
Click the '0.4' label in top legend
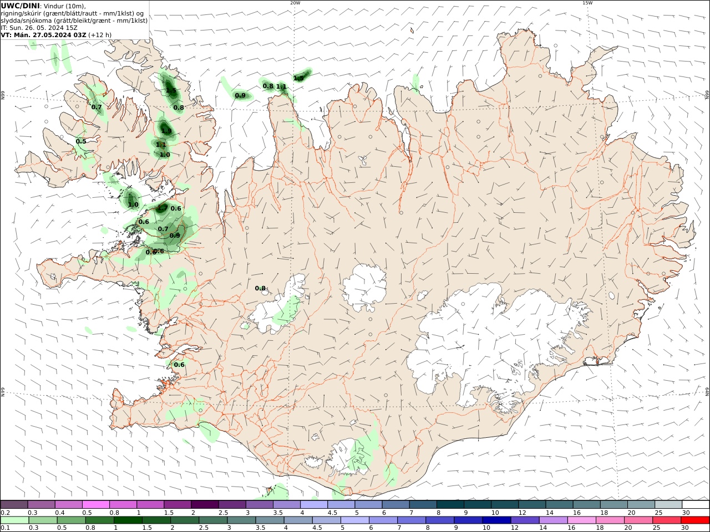click(x=60, y=513)
